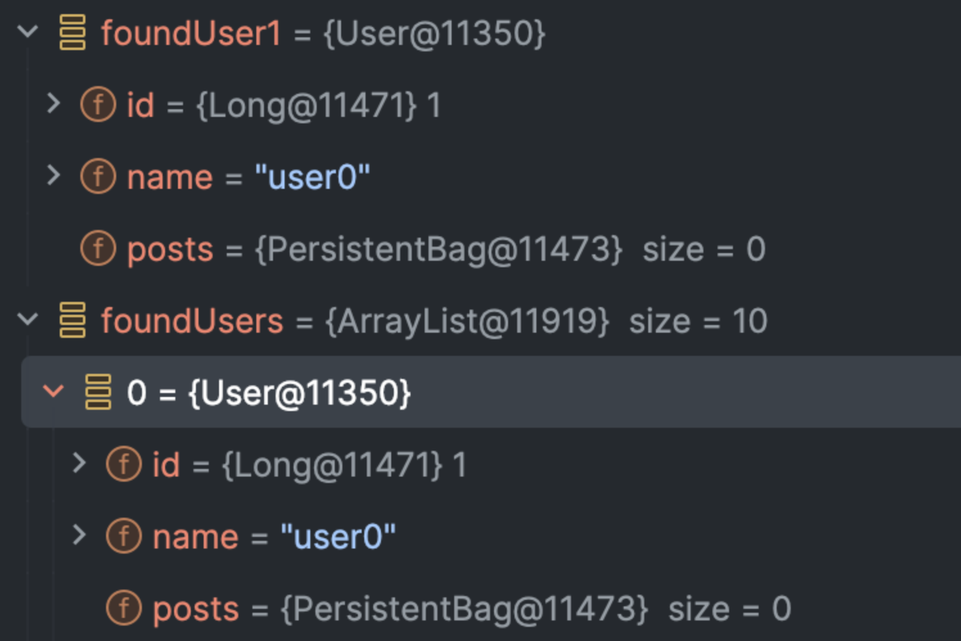Click the object icon beside 0 = {User@11350}

pyautogui.click(x=98, y=392)
